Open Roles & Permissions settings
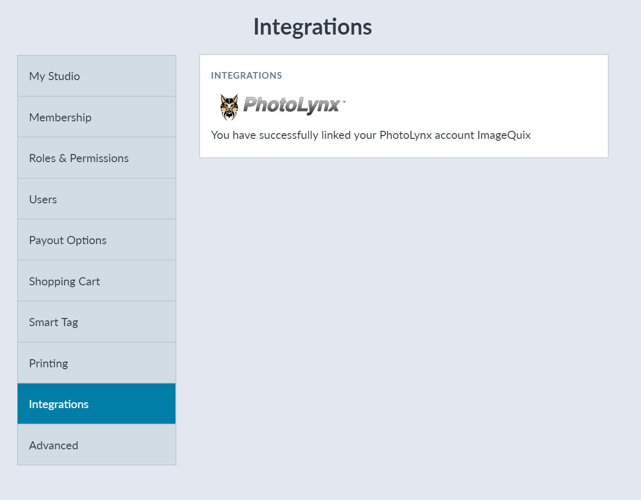The image size is (641, 500). point(97,158)
